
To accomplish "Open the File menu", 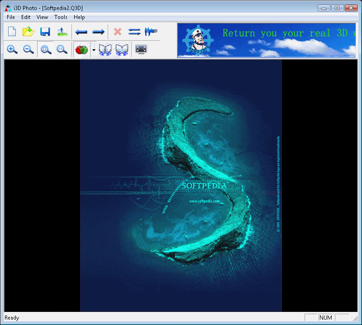I will coord(11,17).
